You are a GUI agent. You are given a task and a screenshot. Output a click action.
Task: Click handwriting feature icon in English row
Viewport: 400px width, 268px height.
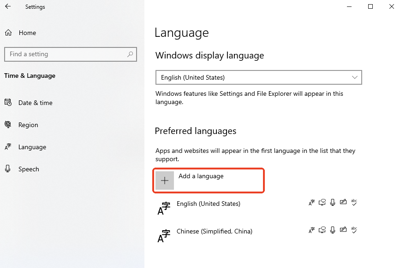(343, 202)
